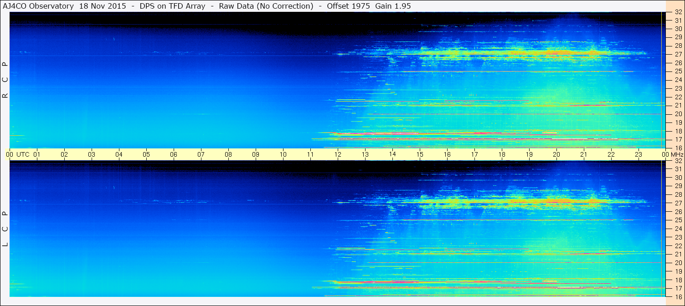685x306 pixels.
Task: Select the 04 hour mark on time axis
Action: [x=119, y=154]
